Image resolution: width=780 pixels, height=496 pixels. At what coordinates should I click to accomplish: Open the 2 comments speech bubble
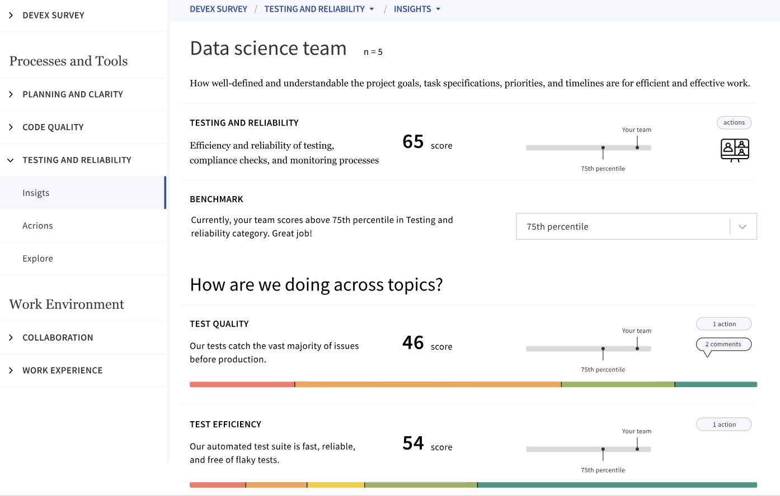pyautogui.click(x=723, y=345)
